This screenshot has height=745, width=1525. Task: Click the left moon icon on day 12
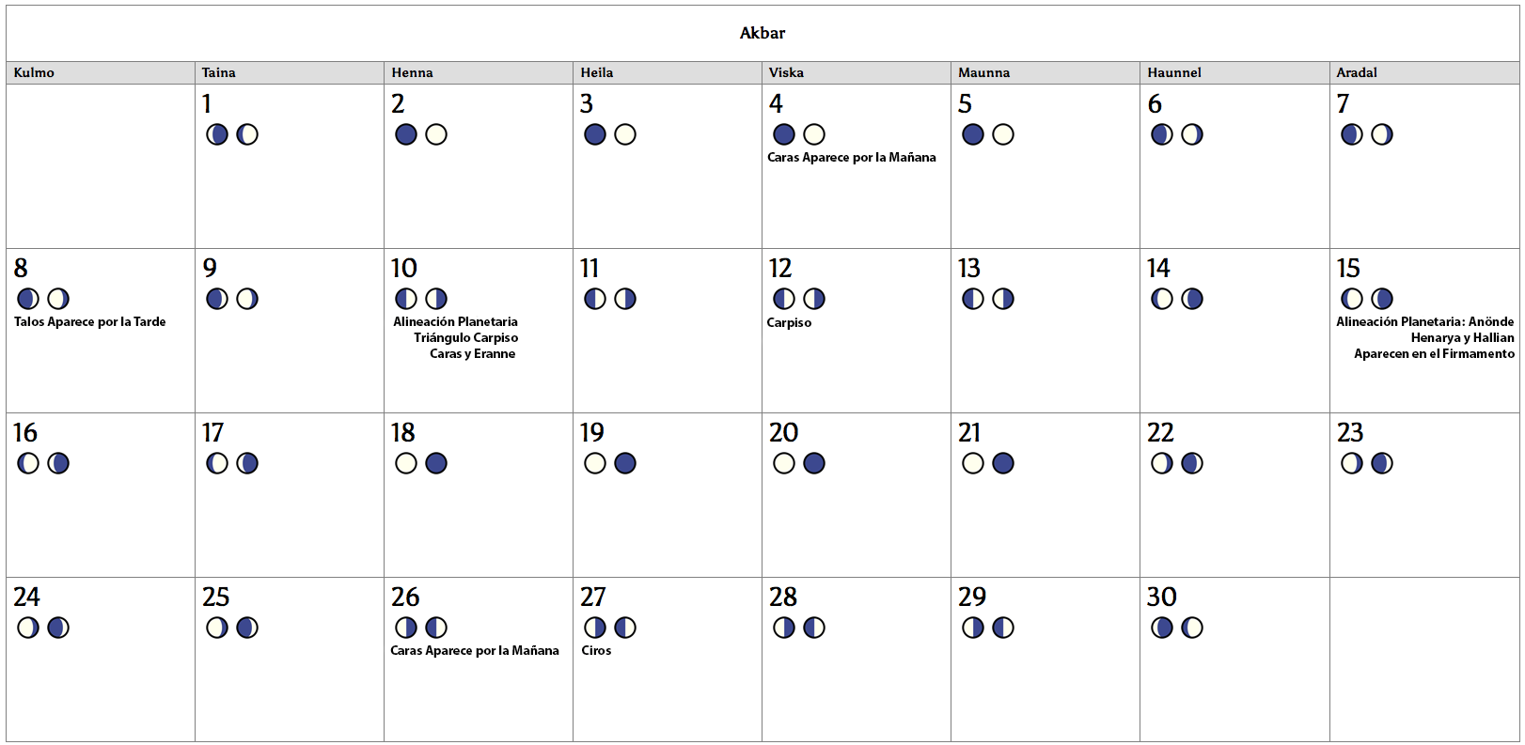(784, 299)
